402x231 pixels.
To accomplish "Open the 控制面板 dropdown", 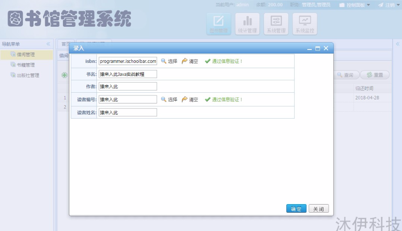I will point(355,5).
